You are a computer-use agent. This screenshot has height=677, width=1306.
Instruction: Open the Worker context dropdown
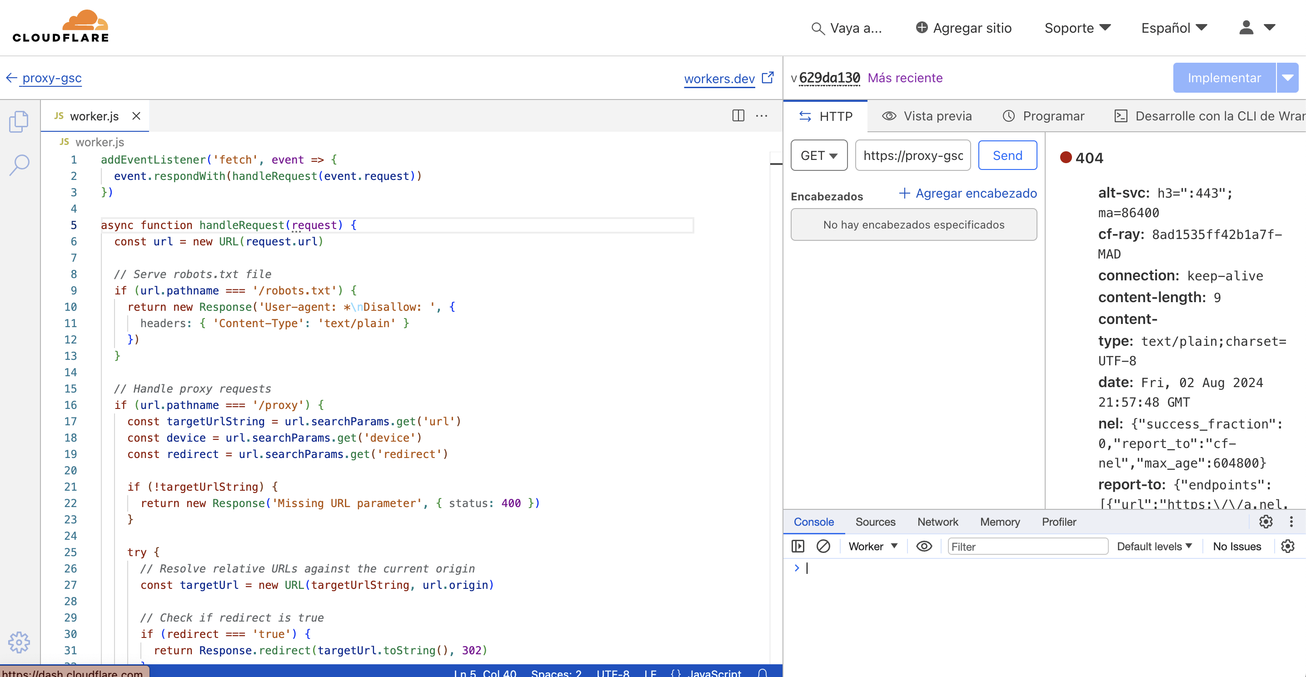[x=872, y=546]
